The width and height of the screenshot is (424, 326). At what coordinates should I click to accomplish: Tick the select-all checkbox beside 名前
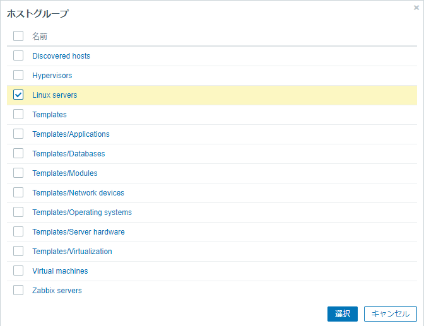point(18,36)
